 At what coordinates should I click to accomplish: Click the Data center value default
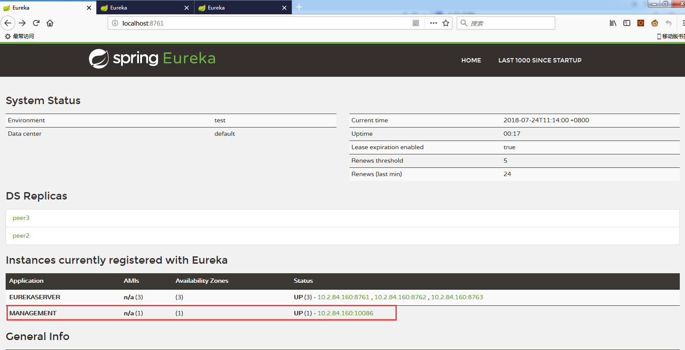225,134
